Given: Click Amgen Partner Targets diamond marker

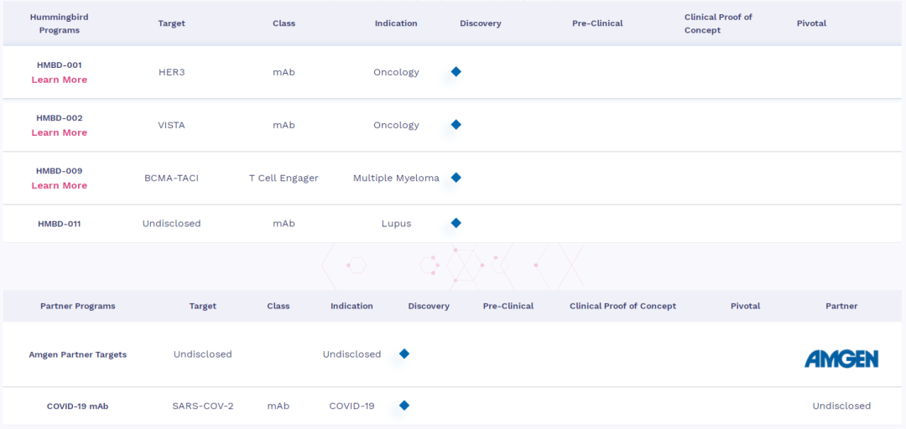Looking at the screenshot, I should point(404,354).
